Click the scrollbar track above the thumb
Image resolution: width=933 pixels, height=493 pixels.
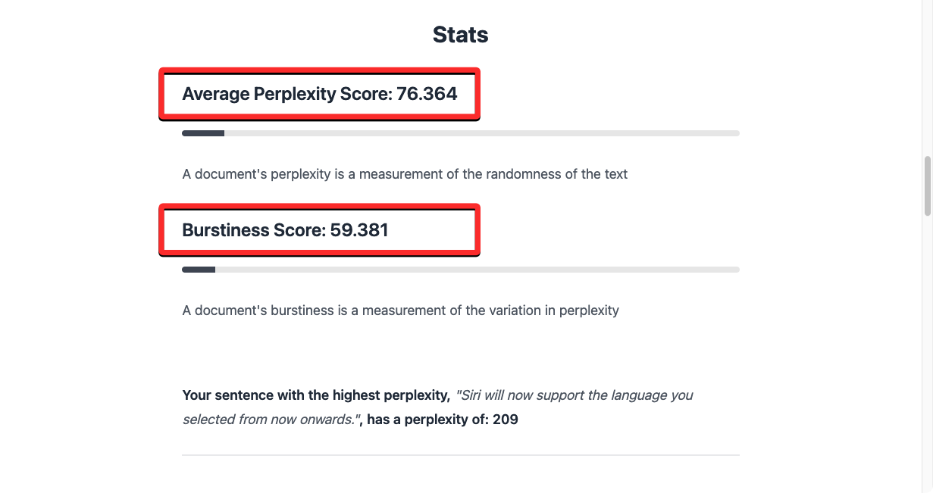[x=926, y=76]
